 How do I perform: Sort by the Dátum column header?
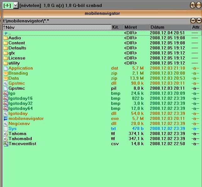[x=170, y=27]
